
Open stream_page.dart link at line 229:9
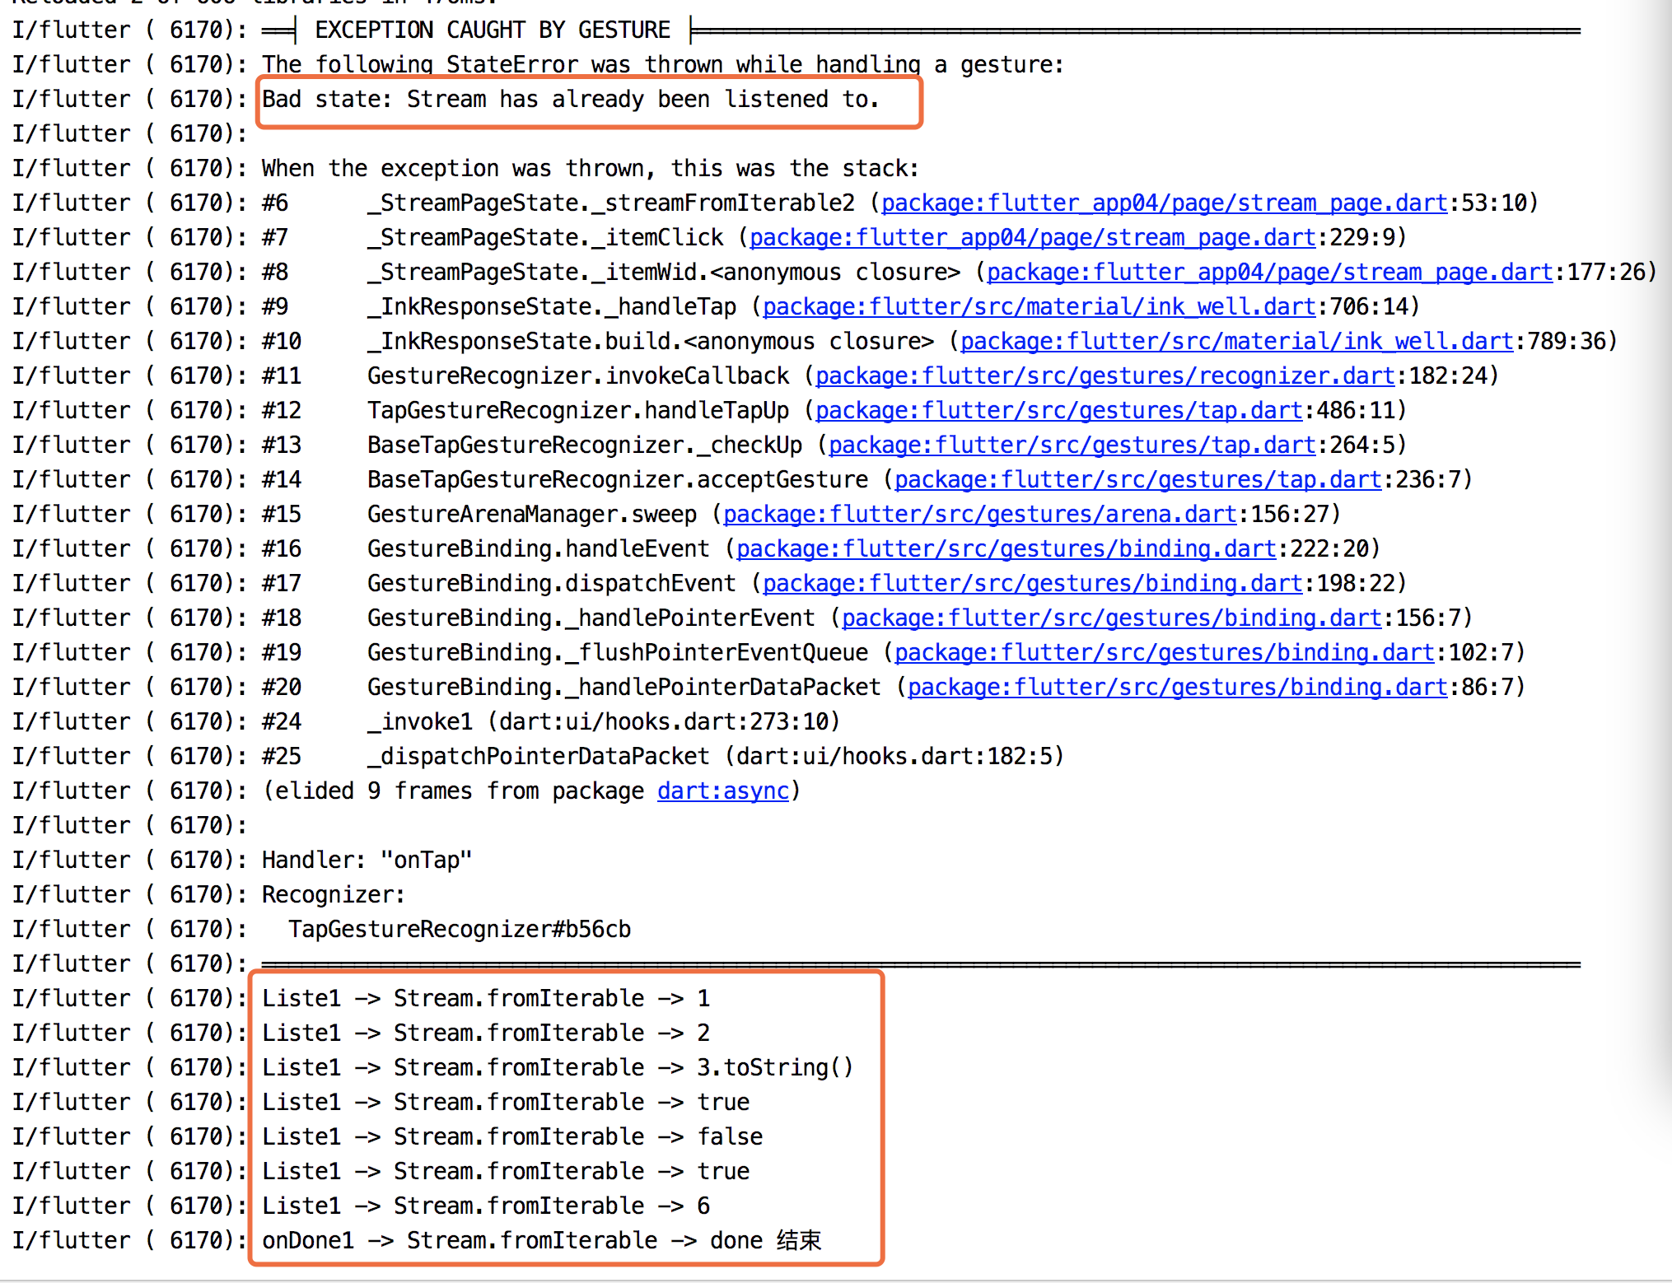click(1032, 237)
